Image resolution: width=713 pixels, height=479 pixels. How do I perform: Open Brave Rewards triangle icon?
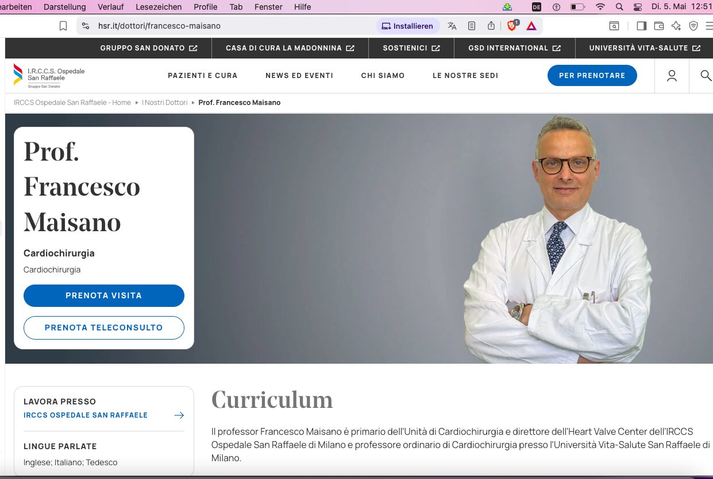531,26
